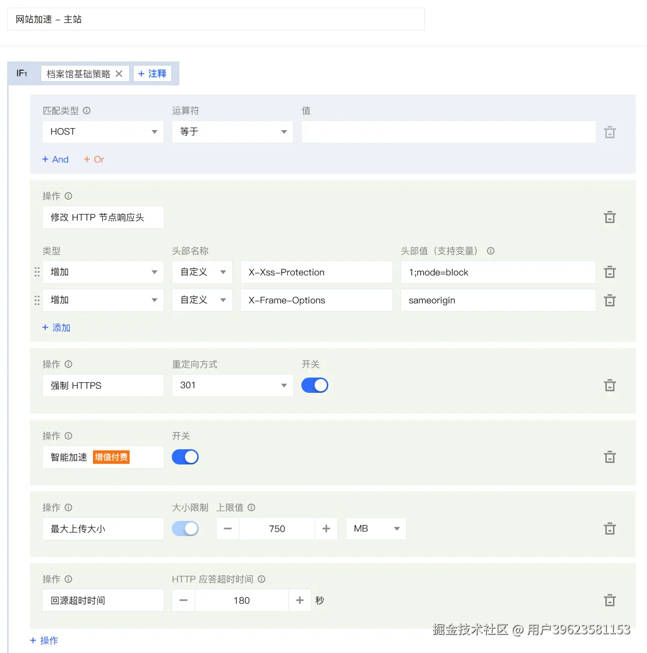Viewport: 647px width, 653px height.
Task: Click the 智能加速 operation field
Action: pyautogui.click(x=103, y=457)
